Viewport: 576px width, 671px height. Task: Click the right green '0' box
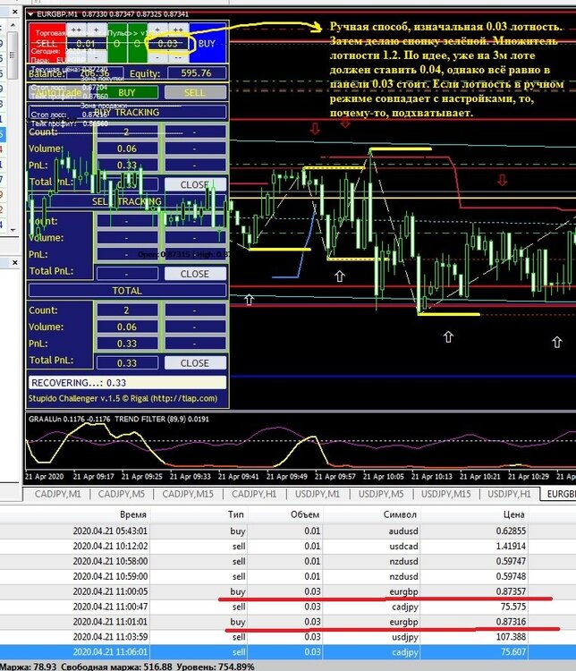(137, 43)
